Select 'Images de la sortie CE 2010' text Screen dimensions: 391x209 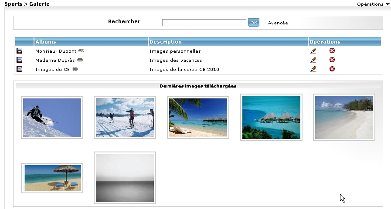click(184, 70)
